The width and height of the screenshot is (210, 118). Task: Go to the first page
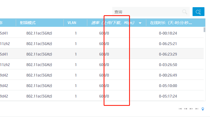(x=180, y=109)
